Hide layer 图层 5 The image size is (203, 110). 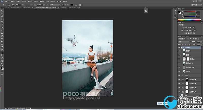[179, 51]
